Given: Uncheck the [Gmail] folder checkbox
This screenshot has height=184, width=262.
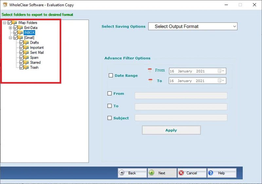Looking at the screenshot, I should pyautogui.click(x=16, y=38).
